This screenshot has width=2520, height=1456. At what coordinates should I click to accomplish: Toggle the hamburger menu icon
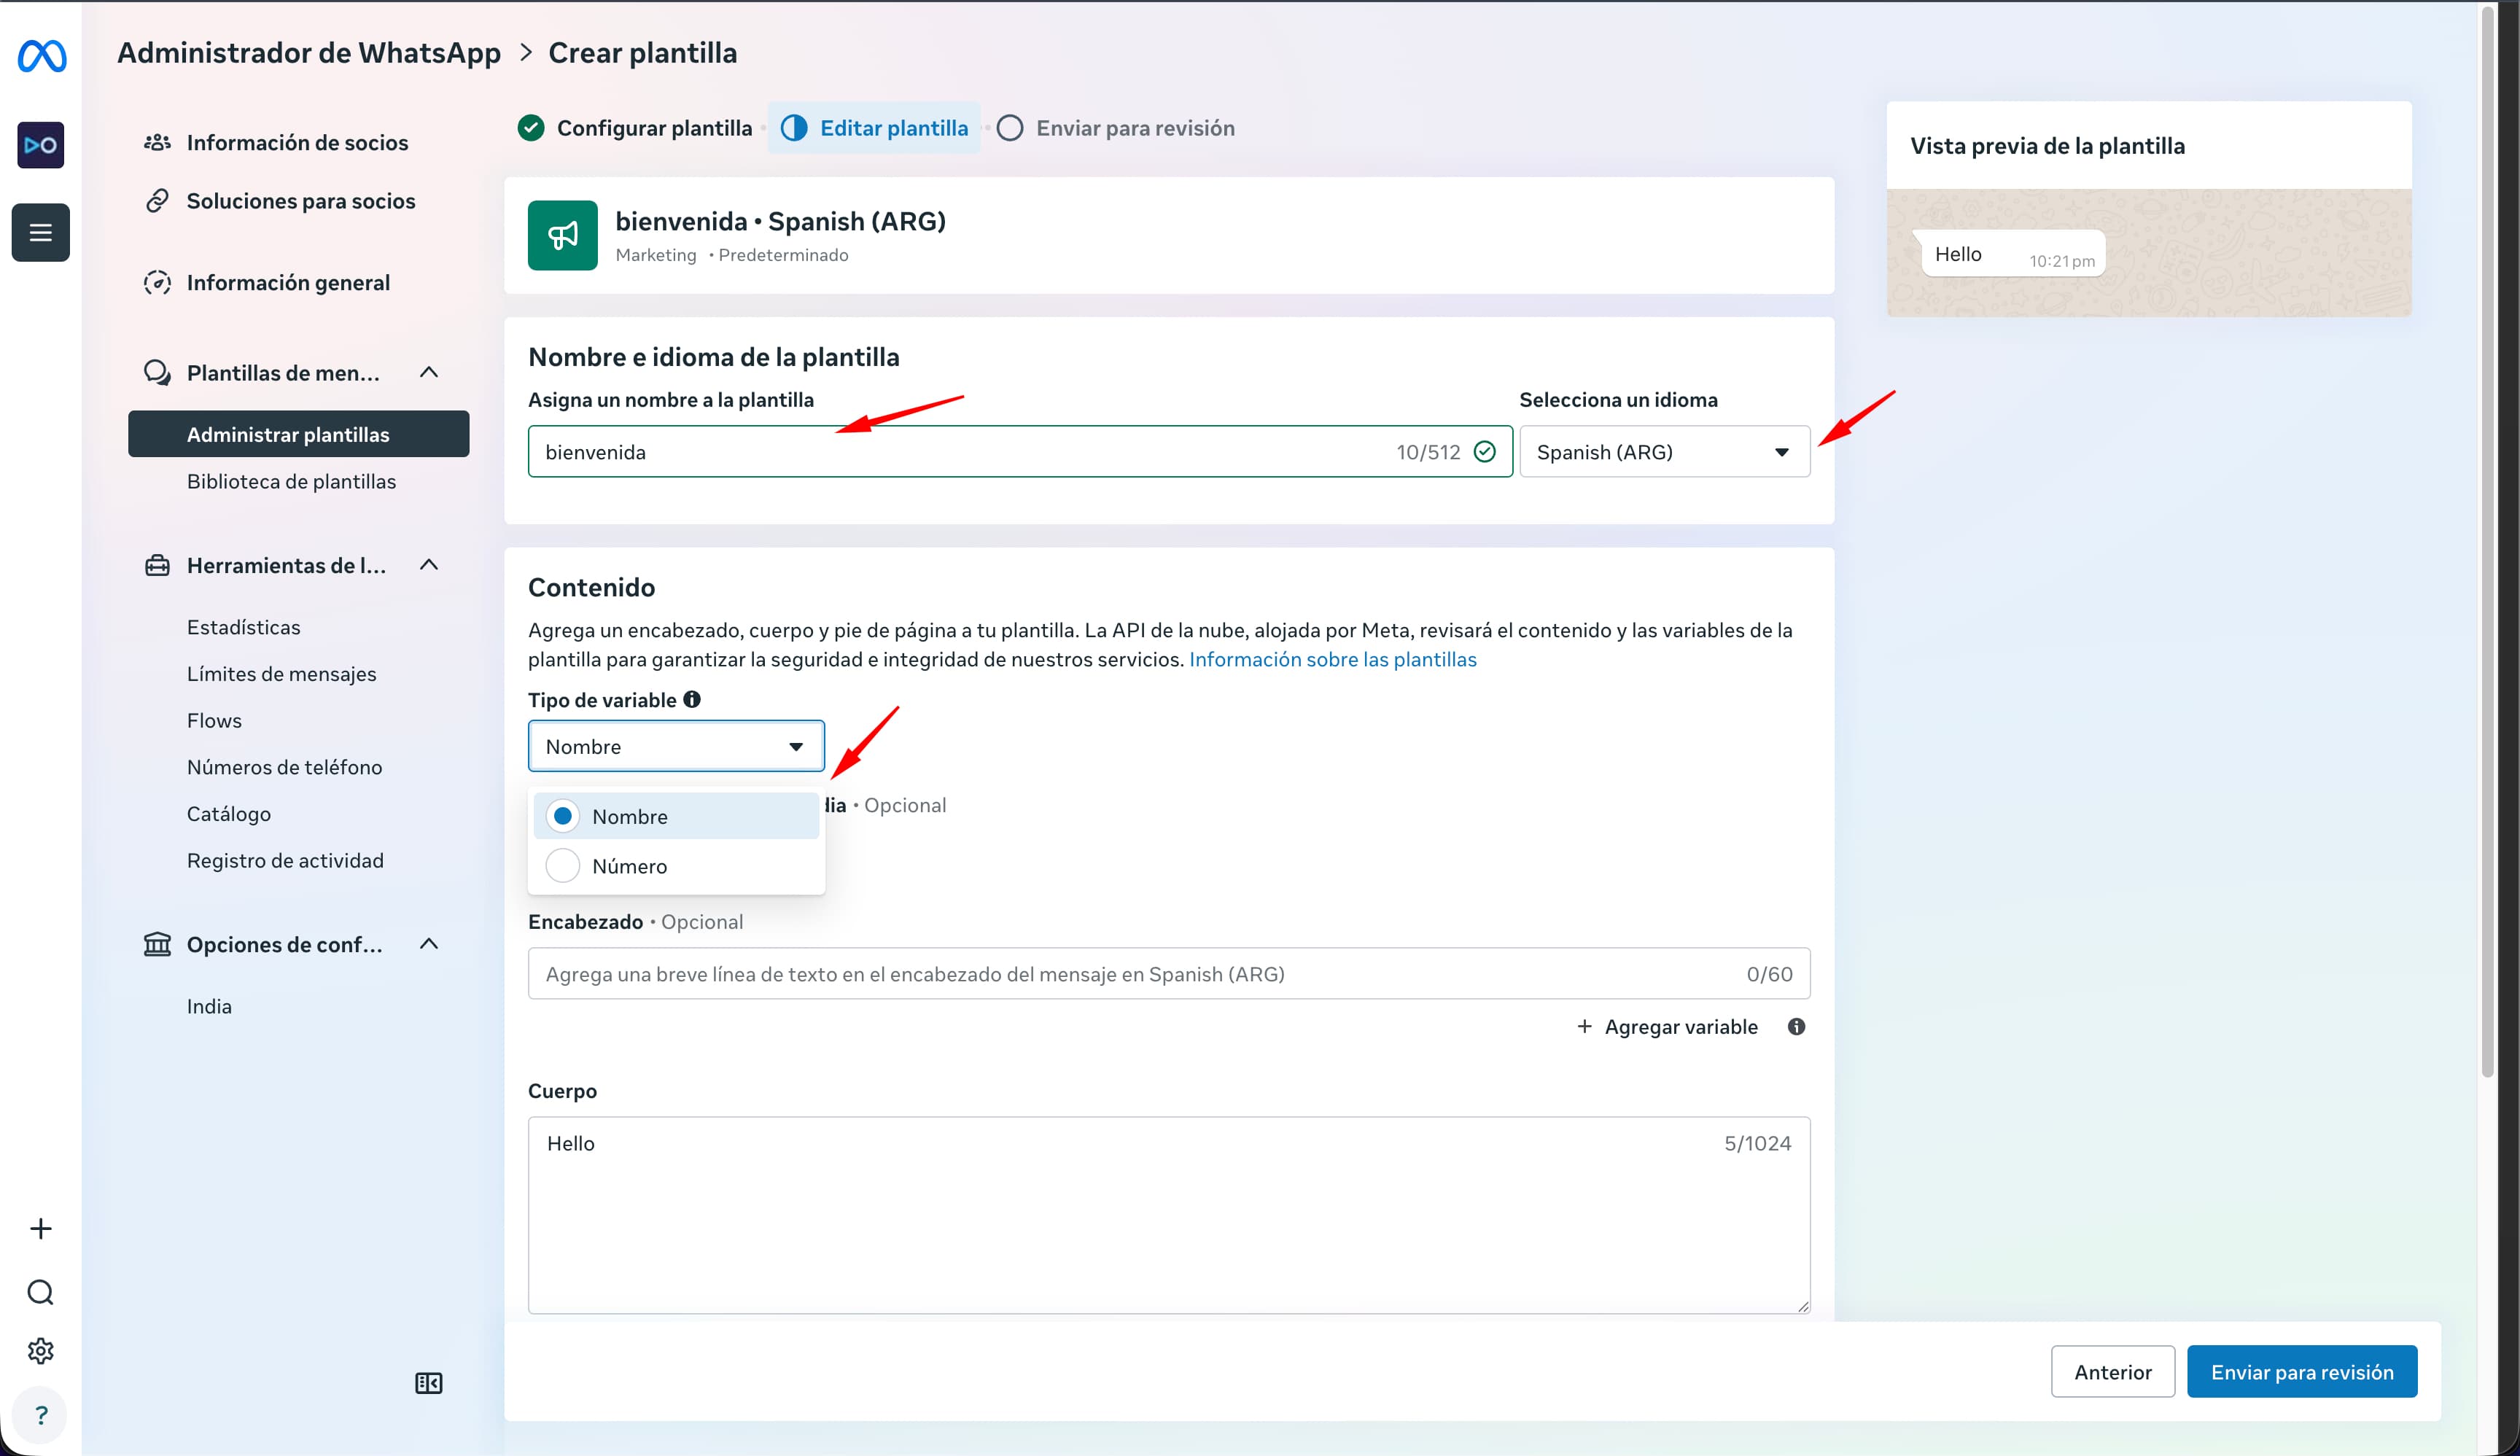coord(41,233)
